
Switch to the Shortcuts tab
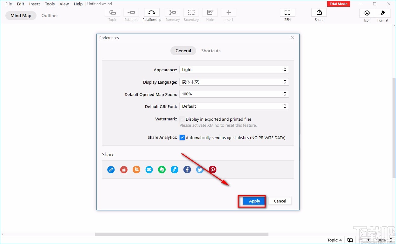click(211, 51)
